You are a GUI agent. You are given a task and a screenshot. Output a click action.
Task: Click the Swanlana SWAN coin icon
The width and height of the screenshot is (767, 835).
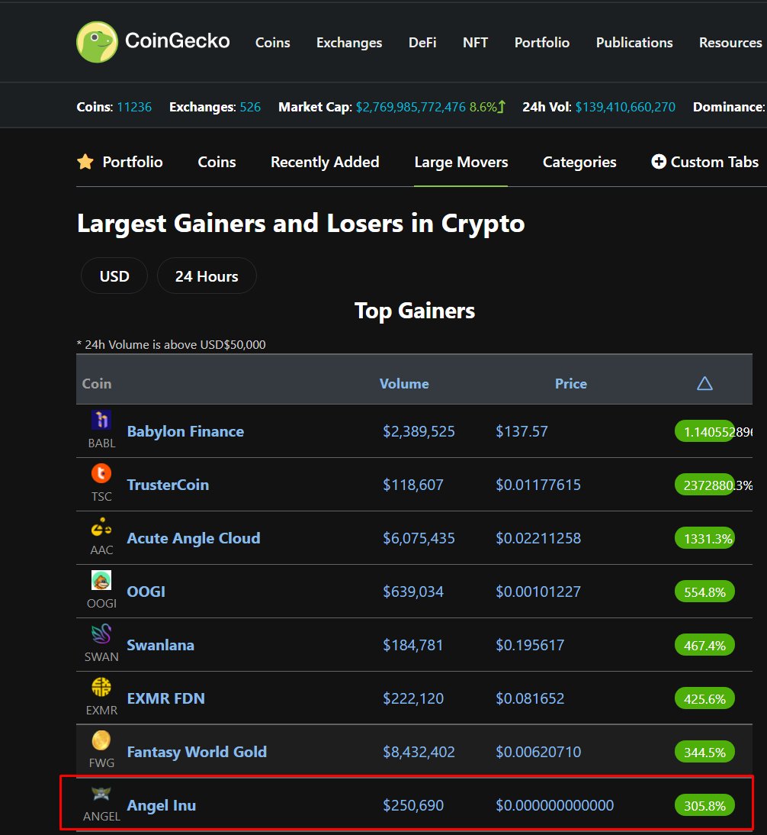(101, 634)
